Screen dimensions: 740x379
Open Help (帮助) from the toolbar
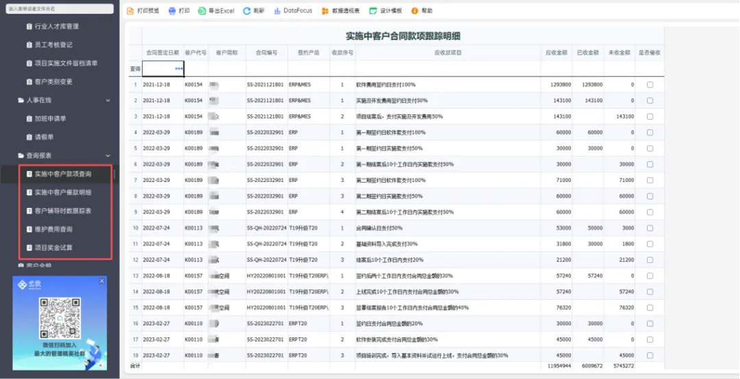click(422, 11)
